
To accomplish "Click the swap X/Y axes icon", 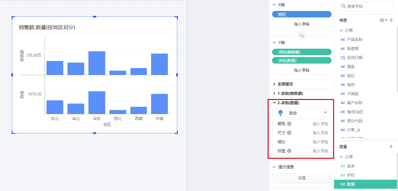I will [x=302, y=36].
